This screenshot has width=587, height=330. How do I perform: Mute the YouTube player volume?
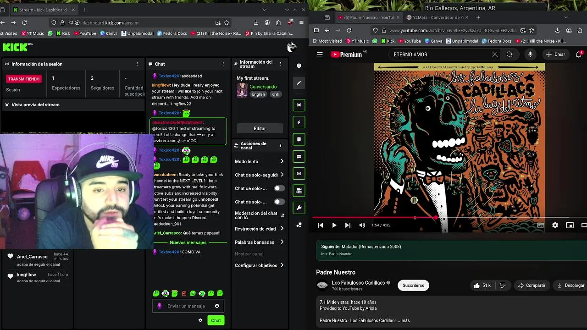362,225
